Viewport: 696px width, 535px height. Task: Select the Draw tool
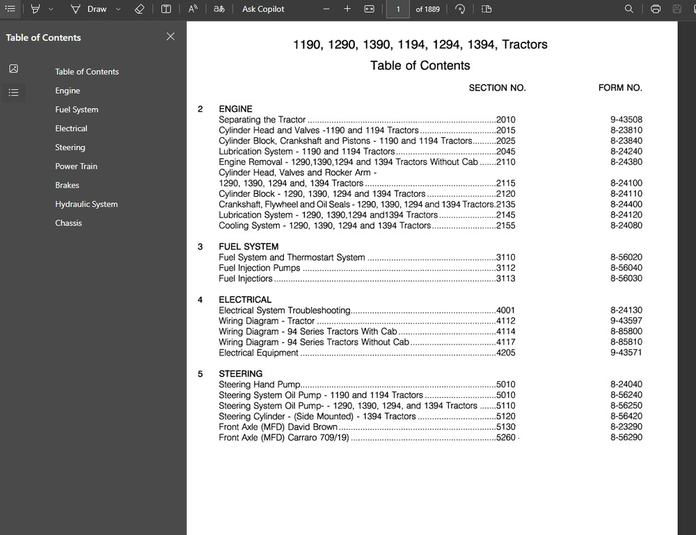tap(89, 9)
